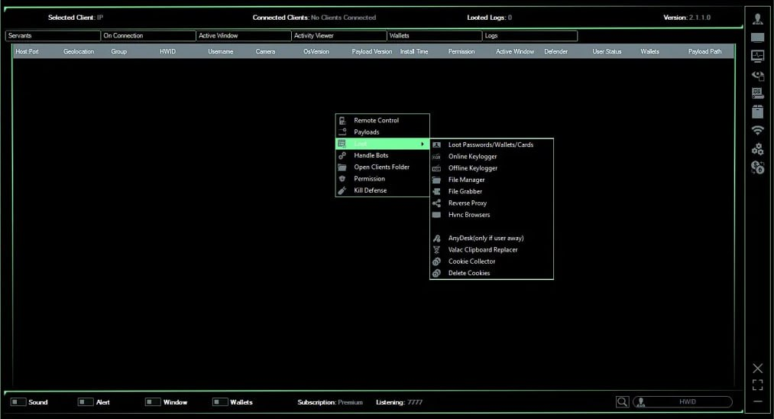Image resolution: width=774 pixels, height=419 pixels.
Task: Toggle the Window switch
Action: (x=153, y=401)
